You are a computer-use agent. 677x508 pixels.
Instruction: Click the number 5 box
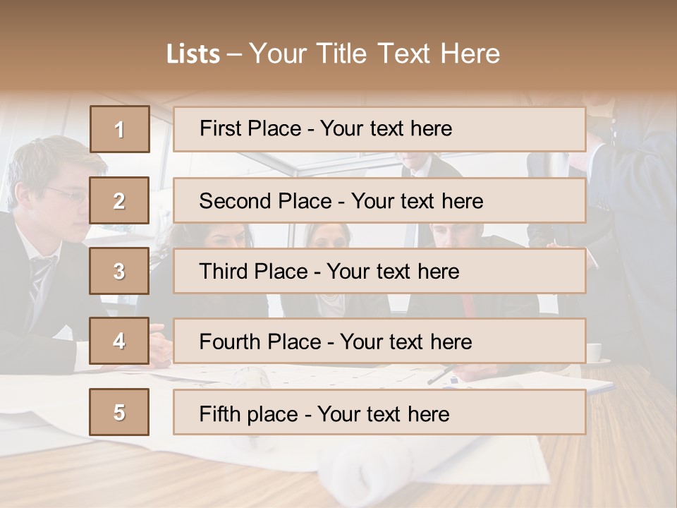pyautogui.click(x=120, y=412)
